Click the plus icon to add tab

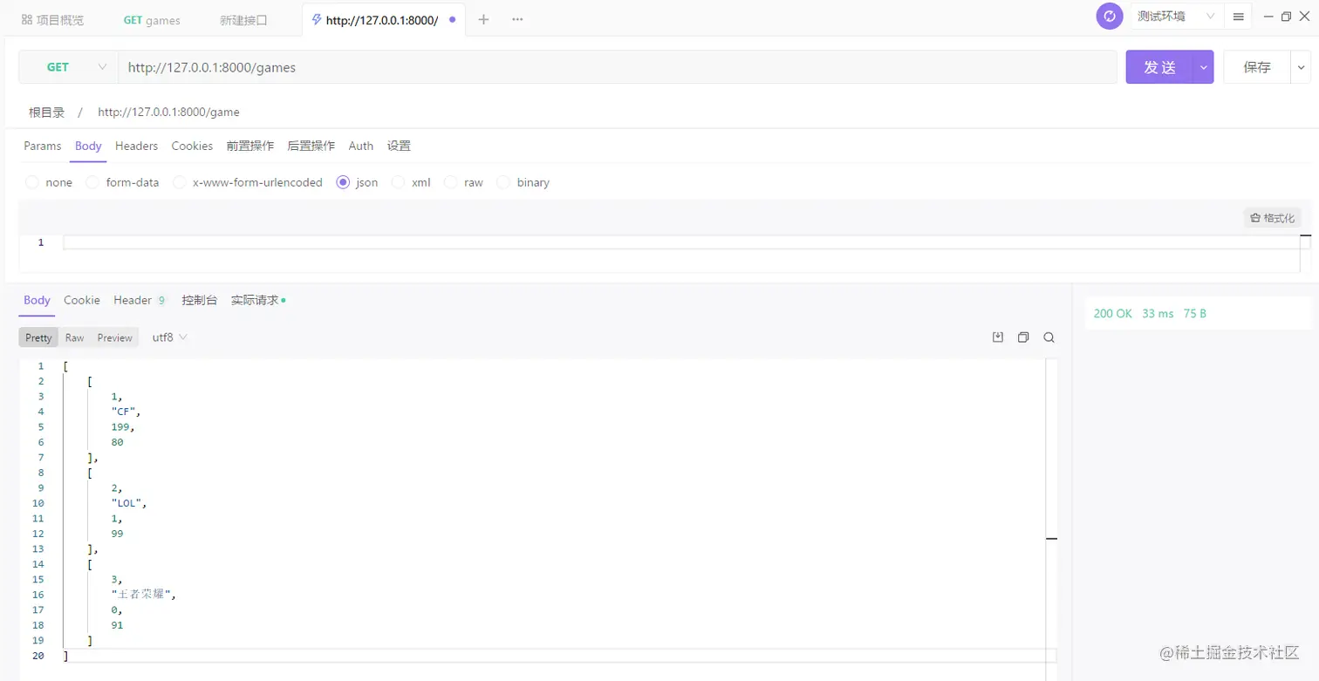(x=483, y=19)
